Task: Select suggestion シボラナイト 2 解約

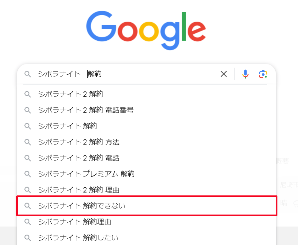Action: pos(146,94)
